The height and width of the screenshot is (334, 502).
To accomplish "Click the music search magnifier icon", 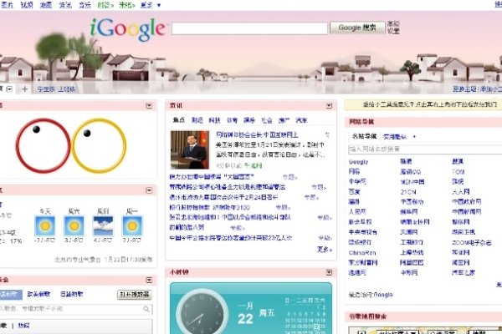I will [x=146, y=309].
